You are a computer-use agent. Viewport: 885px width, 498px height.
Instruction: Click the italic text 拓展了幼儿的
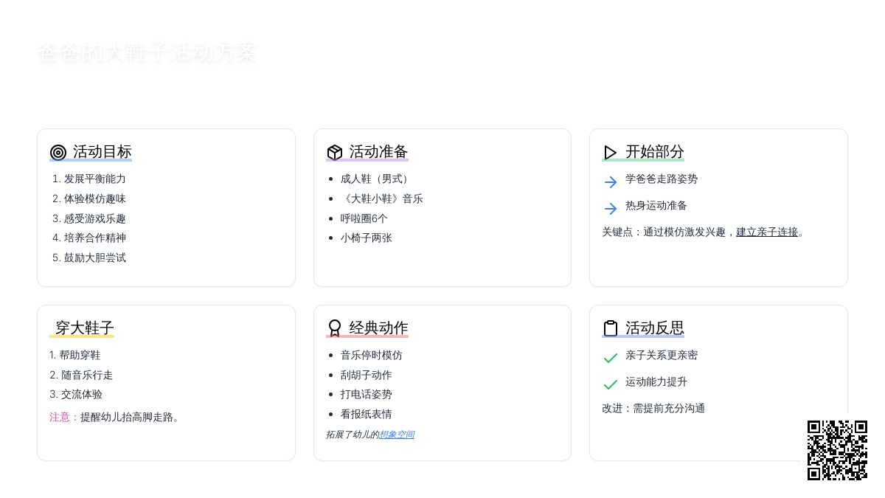[x=353, y=435]
